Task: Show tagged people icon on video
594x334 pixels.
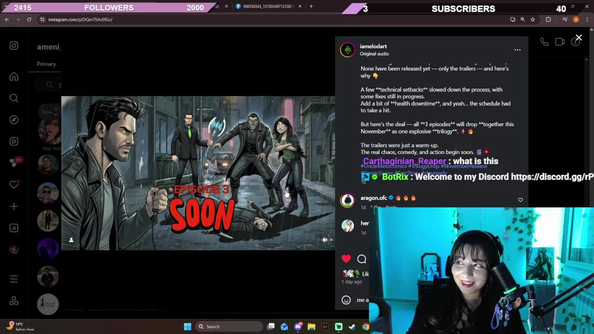Action: pyautogui.click(x=71, y=240)
